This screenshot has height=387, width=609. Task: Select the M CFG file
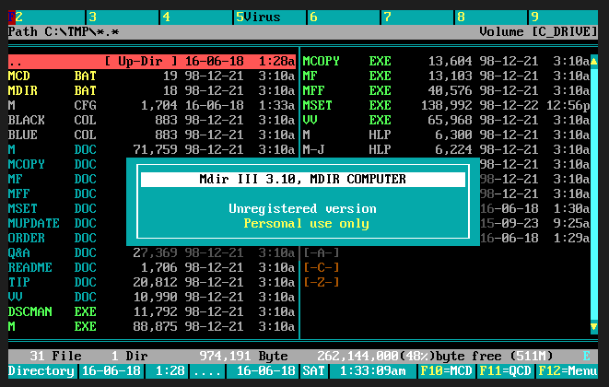(152, 105)
